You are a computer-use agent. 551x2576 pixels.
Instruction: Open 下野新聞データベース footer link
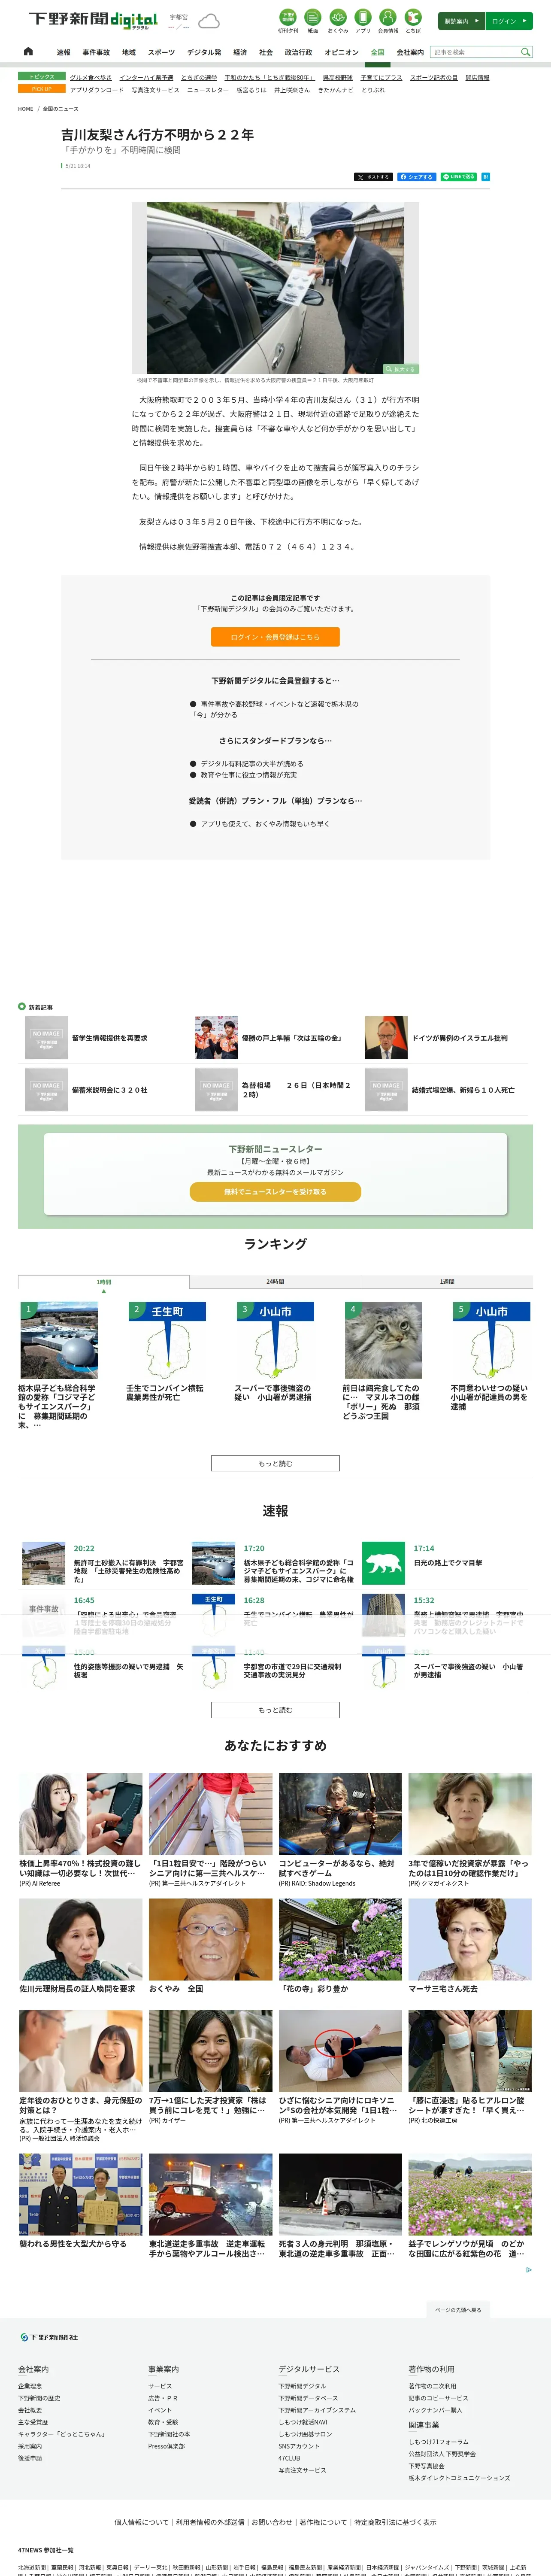tap(308, 2398)
